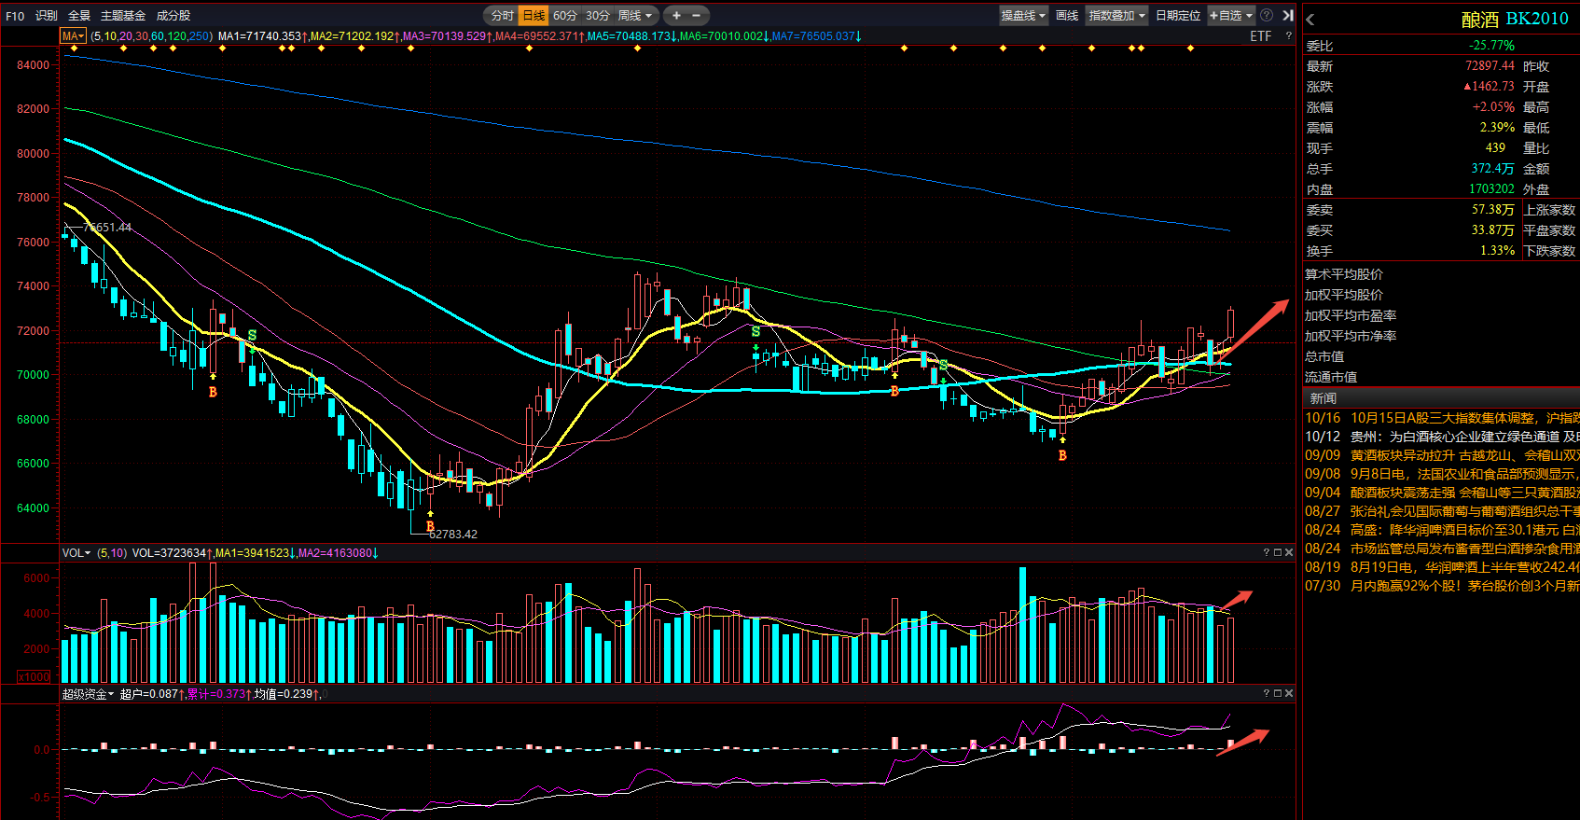Click the ETF label button
1580x820 pixels.
tap(1261, 36)
